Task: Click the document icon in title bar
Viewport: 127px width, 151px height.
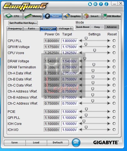Action: pos(90,4)
